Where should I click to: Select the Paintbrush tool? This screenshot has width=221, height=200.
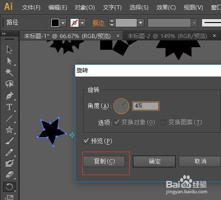(9, 141)
